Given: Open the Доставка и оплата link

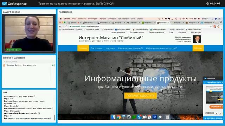Looking at the screenshot, I should coord(137,33).
